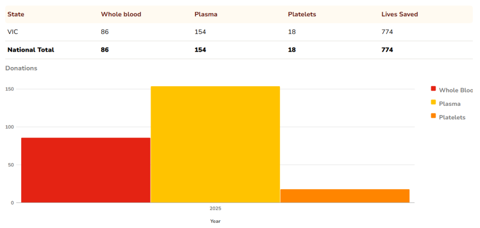Click the bold 154 in National Total row
The image size is (480, 228).
tap(200, 50)
